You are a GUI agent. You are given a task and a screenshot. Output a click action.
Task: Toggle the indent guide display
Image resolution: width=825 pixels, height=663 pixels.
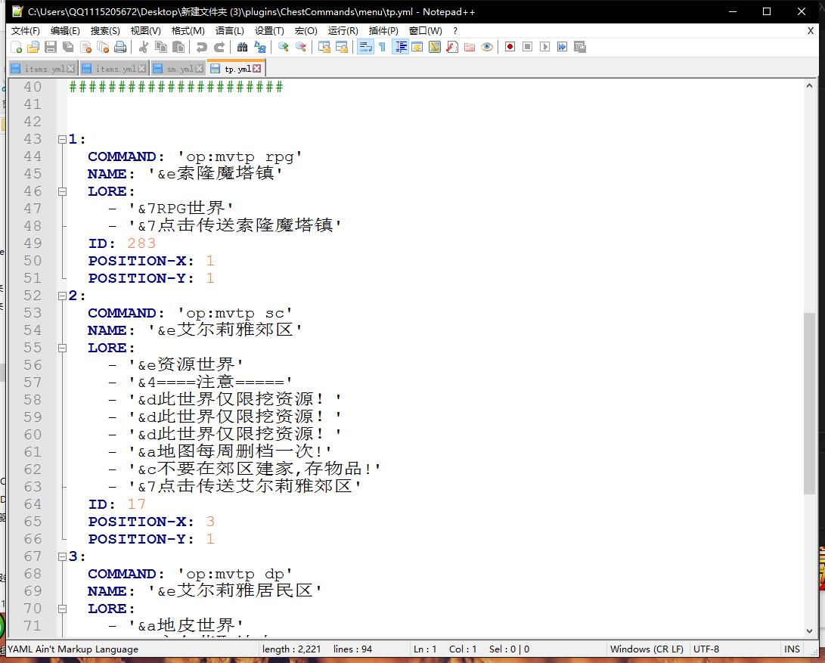400,48
